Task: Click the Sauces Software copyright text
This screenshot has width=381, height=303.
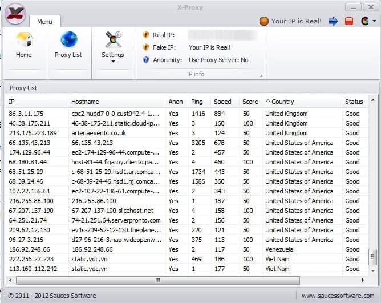Action: (x=52, y=296)
